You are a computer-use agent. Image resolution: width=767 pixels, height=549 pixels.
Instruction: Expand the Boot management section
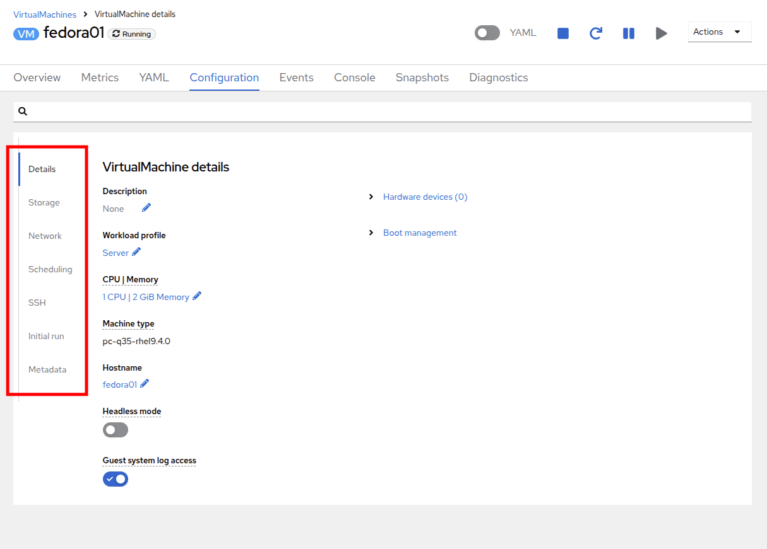pos(419,233)
